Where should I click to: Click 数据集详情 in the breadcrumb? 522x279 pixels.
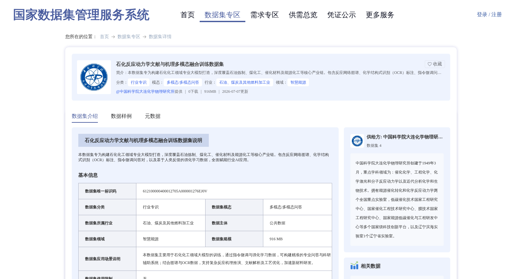pyautogui.click(x=160, y=37)
